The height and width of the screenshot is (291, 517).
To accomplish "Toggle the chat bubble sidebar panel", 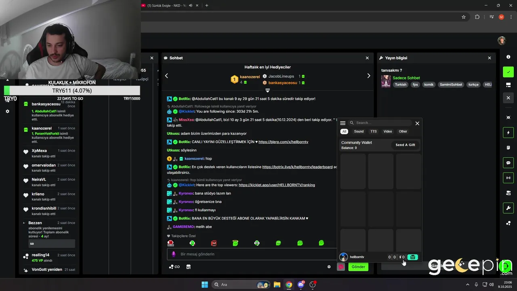I will pos(508,163).
